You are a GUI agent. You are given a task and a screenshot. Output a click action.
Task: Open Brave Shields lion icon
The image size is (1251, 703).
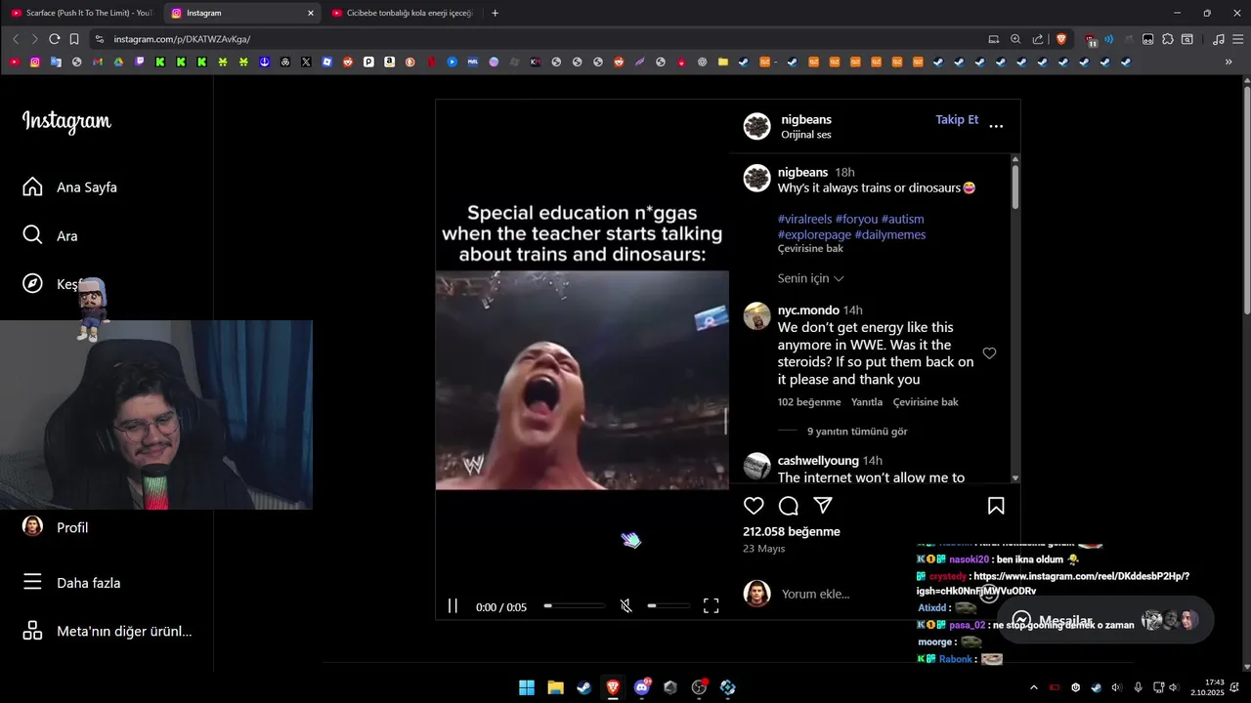tap(1061, 39)
